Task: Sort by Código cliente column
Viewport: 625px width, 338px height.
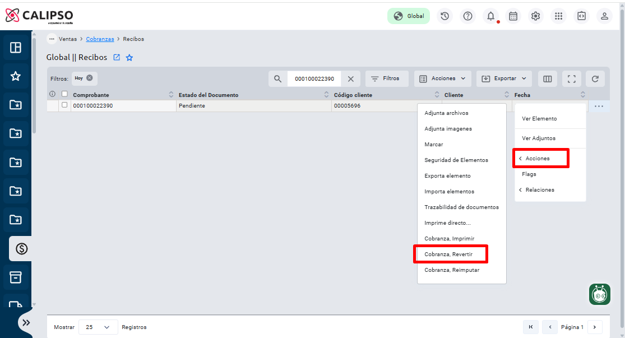Action: pyautogui.click(x=437, y=95)
